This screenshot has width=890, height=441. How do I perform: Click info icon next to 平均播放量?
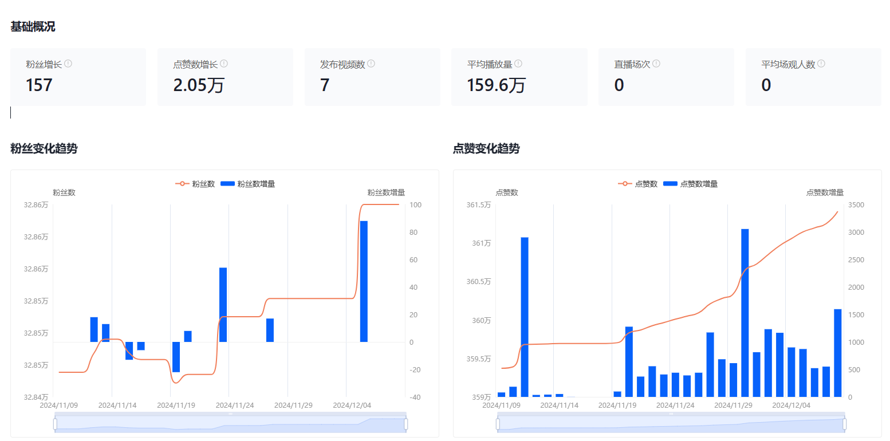pos(518,64)
